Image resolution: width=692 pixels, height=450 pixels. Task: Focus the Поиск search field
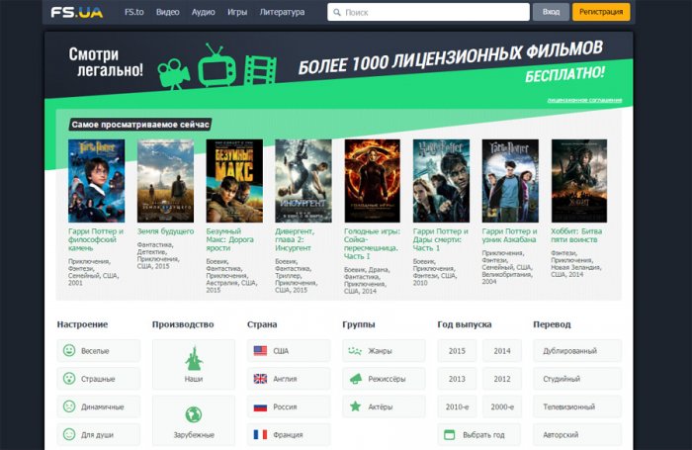[428, 12]
